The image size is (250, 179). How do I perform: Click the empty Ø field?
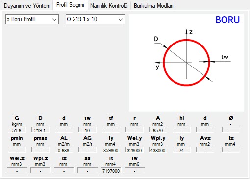(231, 130)
